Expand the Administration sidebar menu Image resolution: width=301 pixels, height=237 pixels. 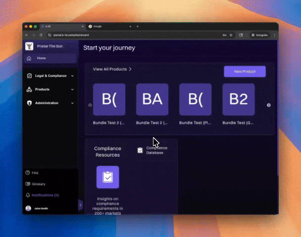click(x=72, y=103)
